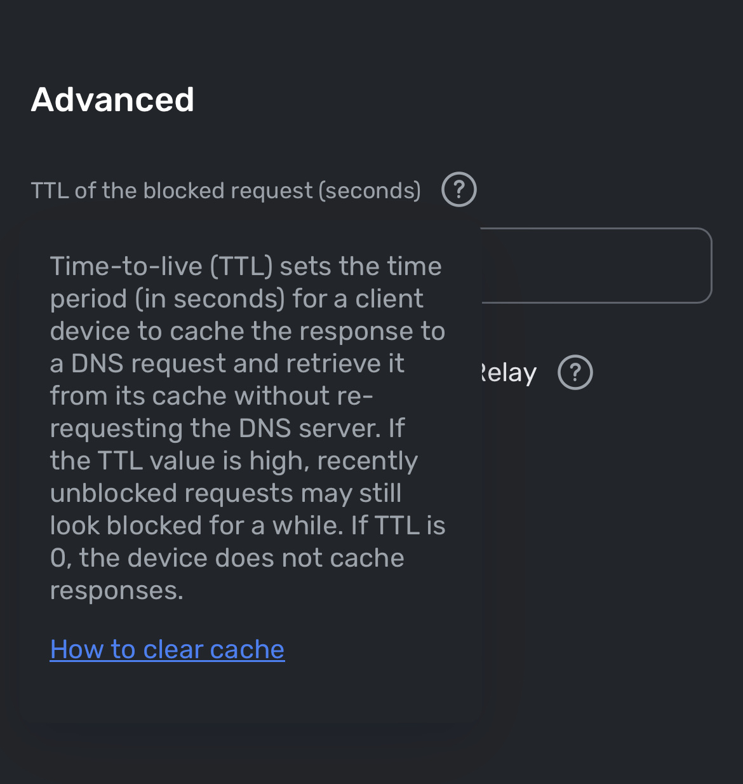Viewport: 743px width, 784px height.
Task: Click the tooltip paragraph about caching responses
Action: pyautogui.click(x=248, y=426)
